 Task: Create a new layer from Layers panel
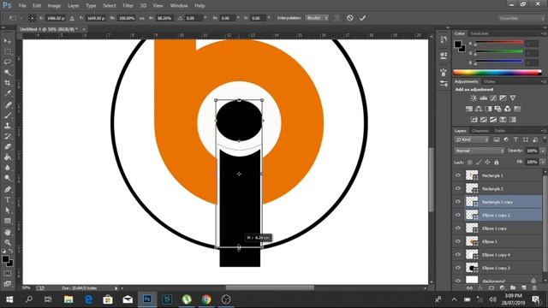tap(523, 287)
